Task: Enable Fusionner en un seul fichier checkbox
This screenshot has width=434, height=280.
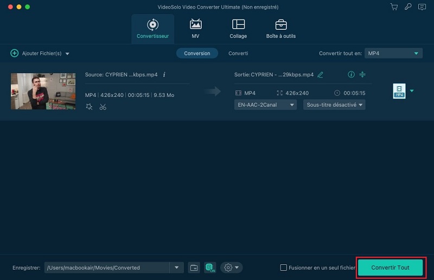Action: pos(283,268)
